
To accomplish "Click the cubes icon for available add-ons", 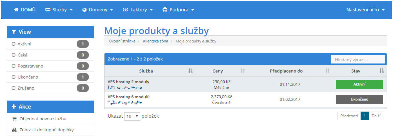I will [x=14, y=130].
